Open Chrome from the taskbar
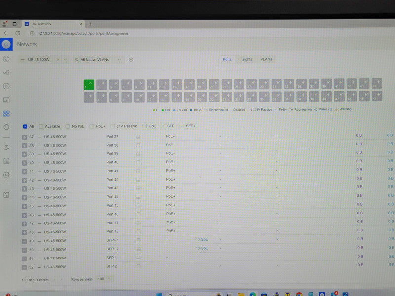The width and height of the screenshot is (395, 296). click(x=299, y=294)
